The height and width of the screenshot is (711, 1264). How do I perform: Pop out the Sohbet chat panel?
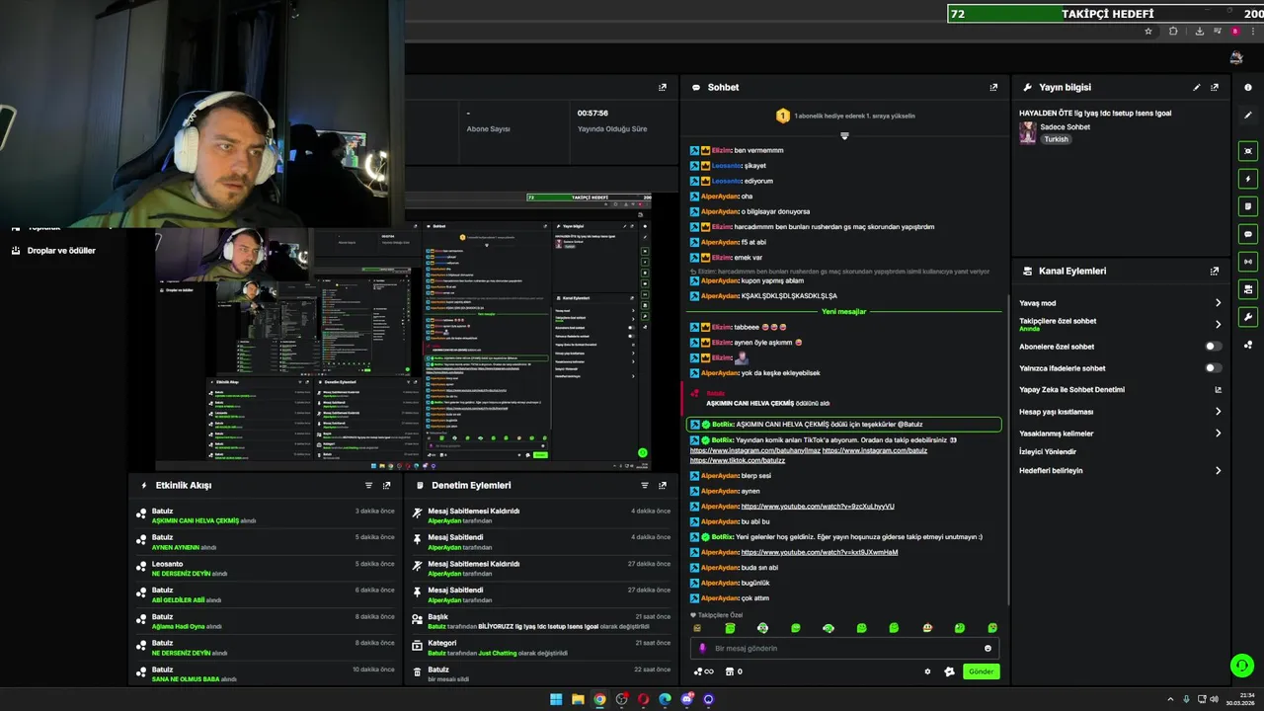993,87
